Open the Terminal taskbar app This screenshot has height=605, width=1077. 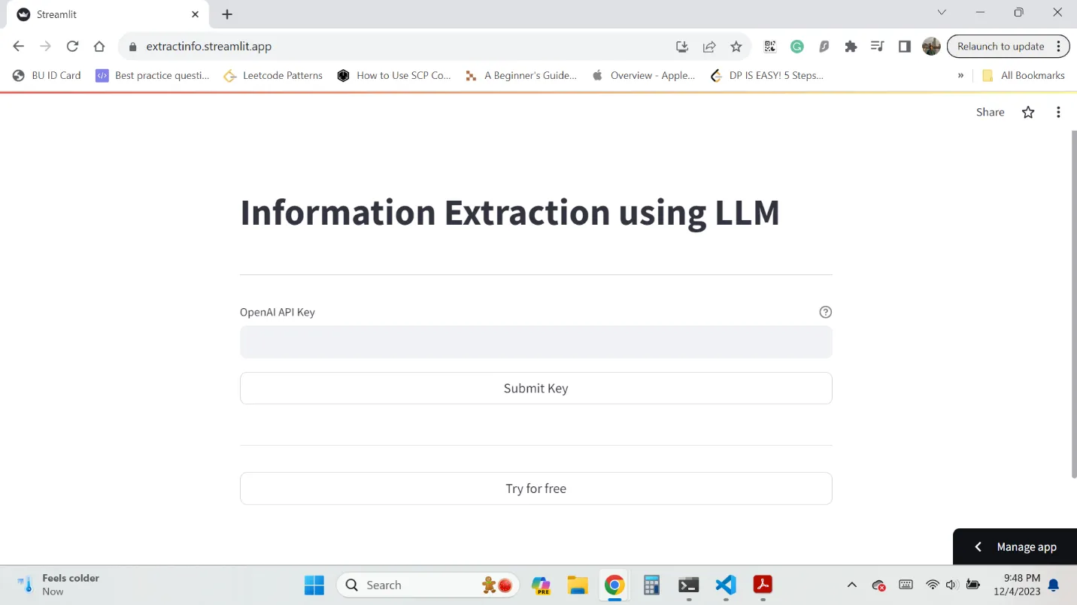pyautogui.click(x=688, y=585)
